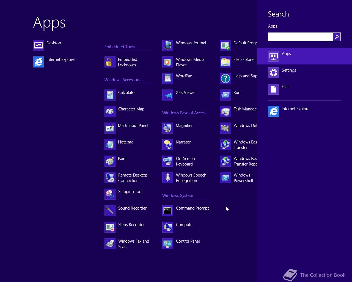Launch the Run icon
This screenshot has width=352, height=282.
tap(226, 95)
